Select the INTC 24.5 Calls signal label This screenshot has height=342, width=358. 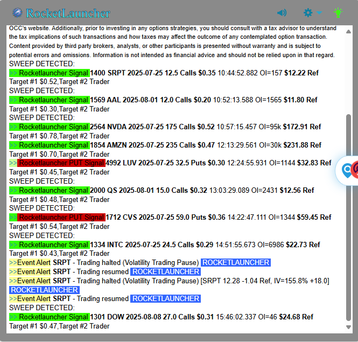pos(50,245)
